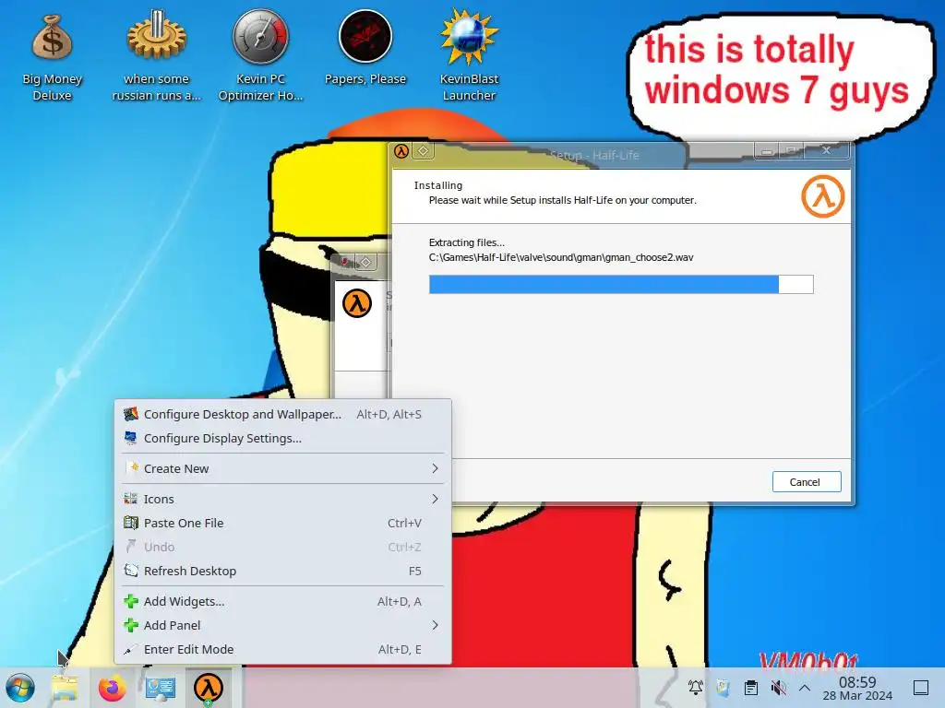945x708 pixels.
Task: Switch to Half-Life setup taskbar entry
Action: click(x=208, y=688)
